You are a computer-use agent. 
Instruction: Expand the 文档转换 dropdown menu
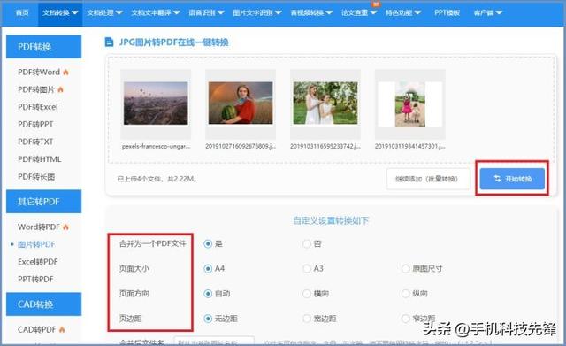(60, 12)
